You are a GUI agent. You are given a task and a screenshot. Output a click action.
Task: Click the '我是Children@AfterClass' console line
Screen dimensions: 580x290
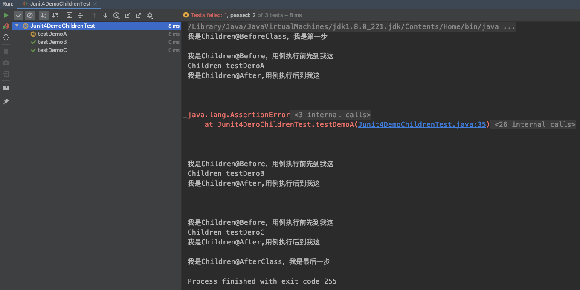click(x=259, y=262)
